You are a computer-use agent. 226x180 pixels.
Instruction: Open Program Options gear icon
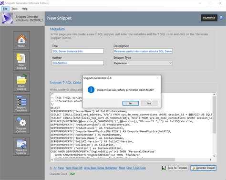(21, 125)
